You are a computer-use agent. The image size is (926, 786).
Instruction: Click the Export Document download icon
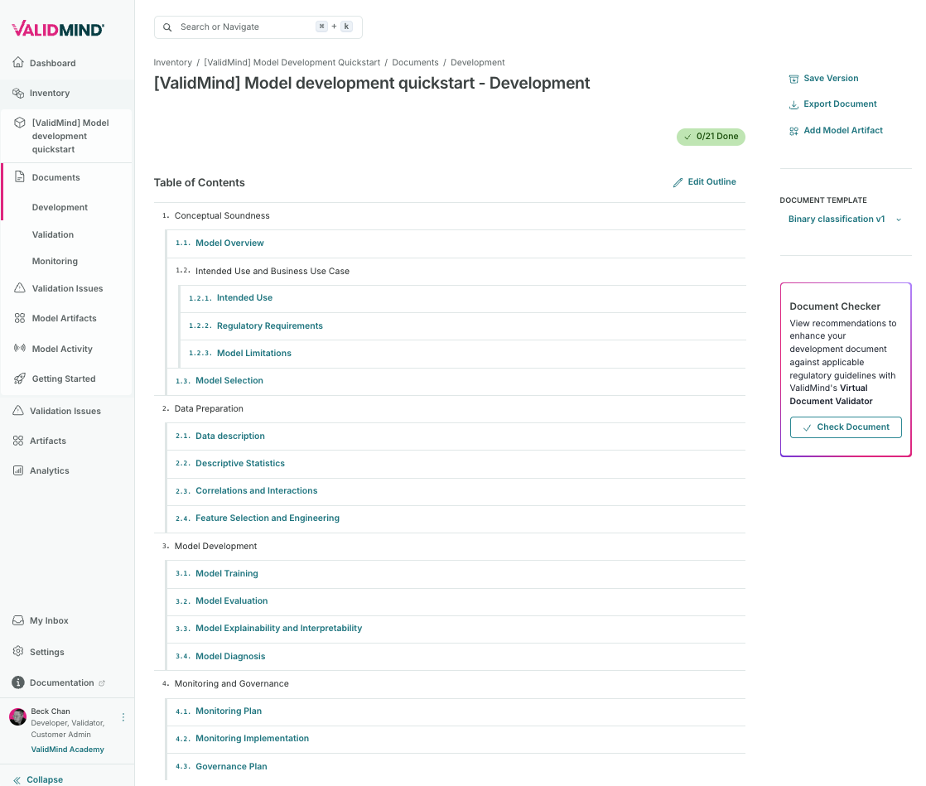(793, 104)
